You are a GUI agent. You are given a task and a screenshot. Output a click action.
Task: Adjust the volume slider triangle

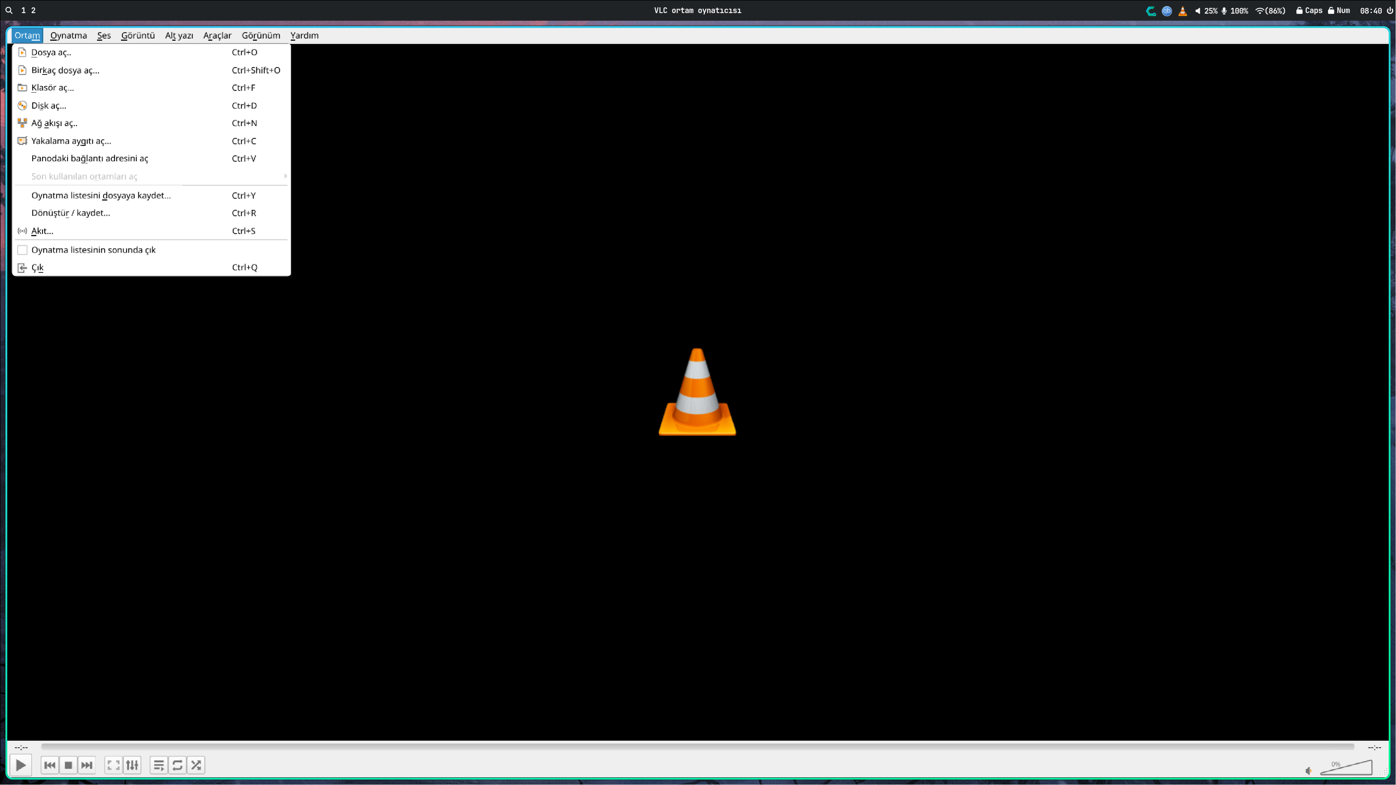[1346, 768]
